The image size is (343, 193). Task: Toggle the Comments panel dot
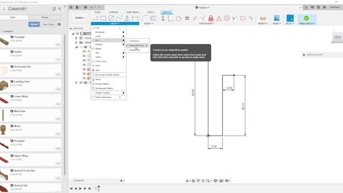click(122, 181)
